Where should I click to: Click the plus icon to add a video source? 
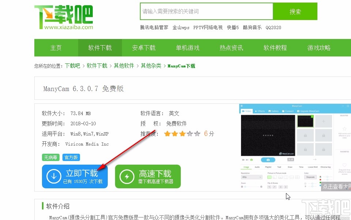tap(323, 121)
